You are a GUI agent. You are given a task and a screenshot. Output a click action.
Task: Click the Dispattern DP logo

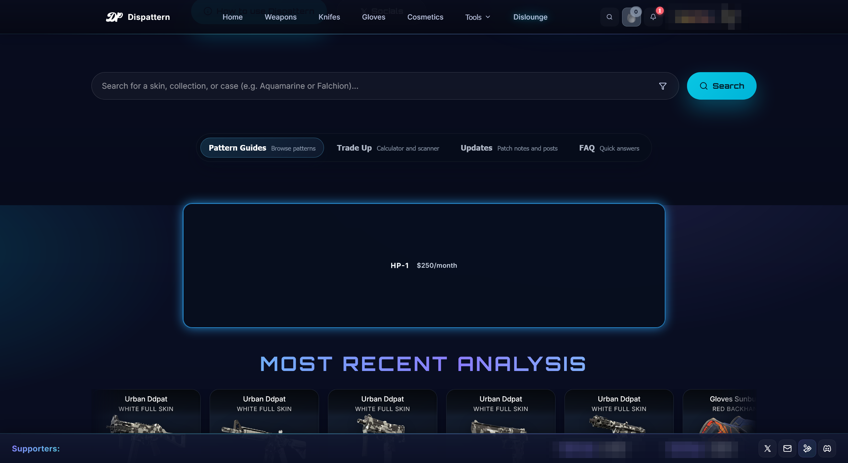click(x=114, y=17)
